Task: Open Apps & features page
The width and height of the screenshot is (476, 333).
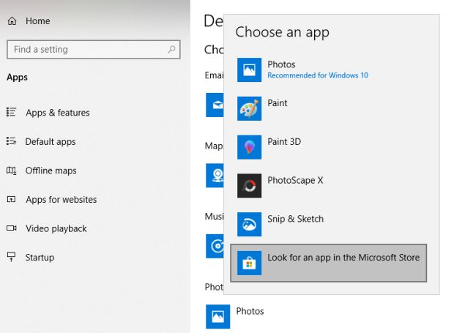Action: tap(58, 113)
